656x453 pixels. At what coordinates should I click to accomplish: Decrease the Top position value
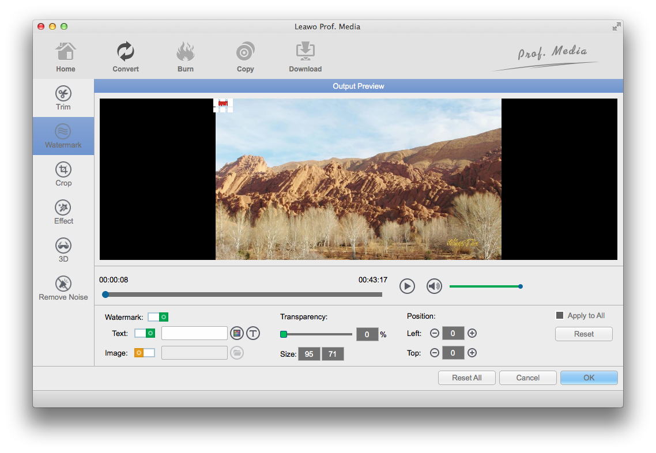[435, 353]
